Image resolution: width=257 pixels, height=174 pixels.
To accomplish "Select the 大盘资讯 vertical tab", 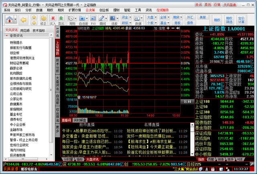I will (x=57, y=83).
